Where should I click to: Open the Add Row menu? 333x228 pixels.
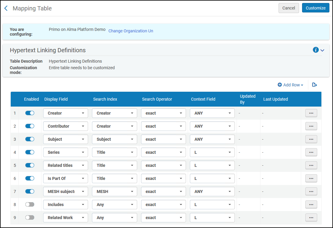[x=290, y=85]
